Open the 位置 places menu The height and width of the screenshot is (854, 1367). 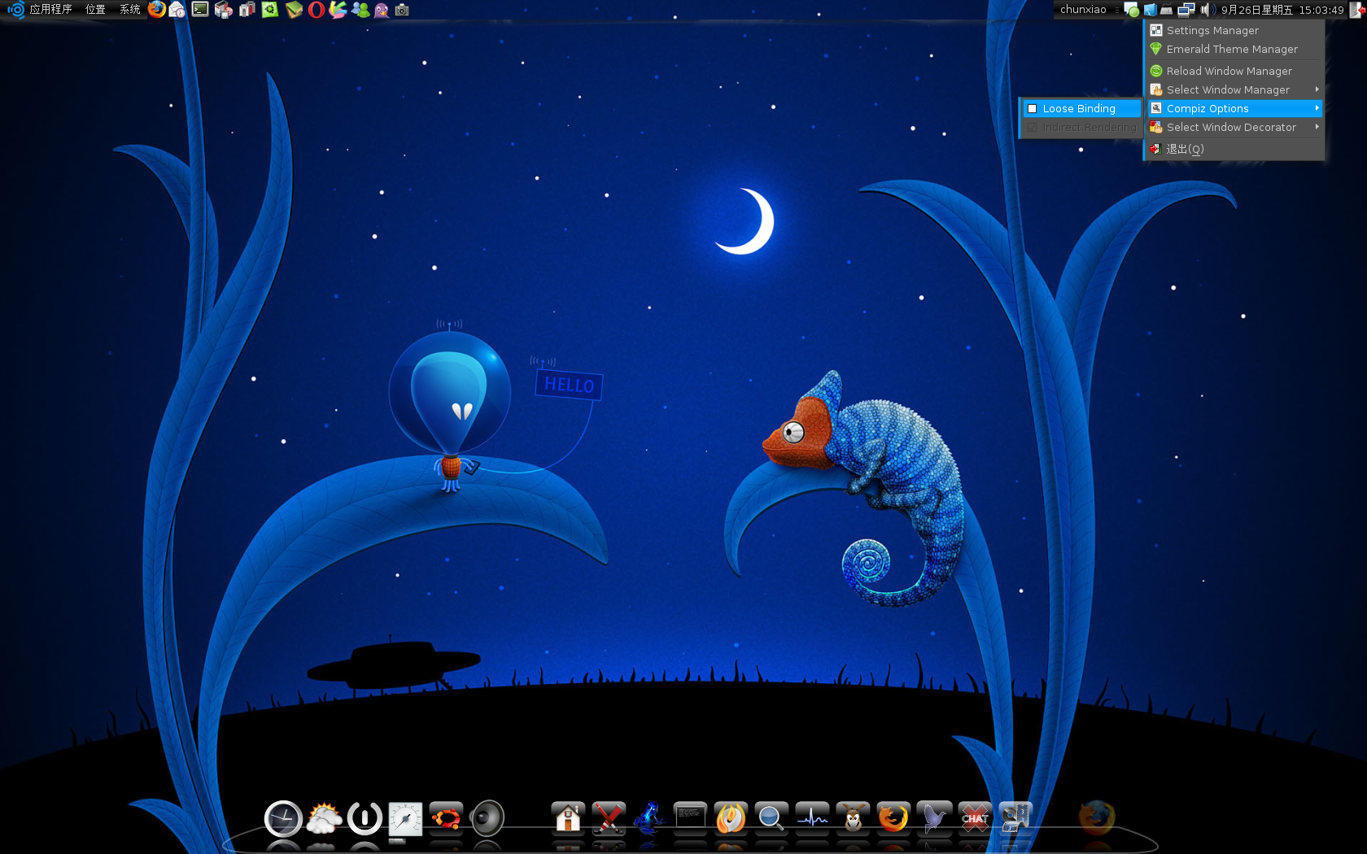pos(95,10)
